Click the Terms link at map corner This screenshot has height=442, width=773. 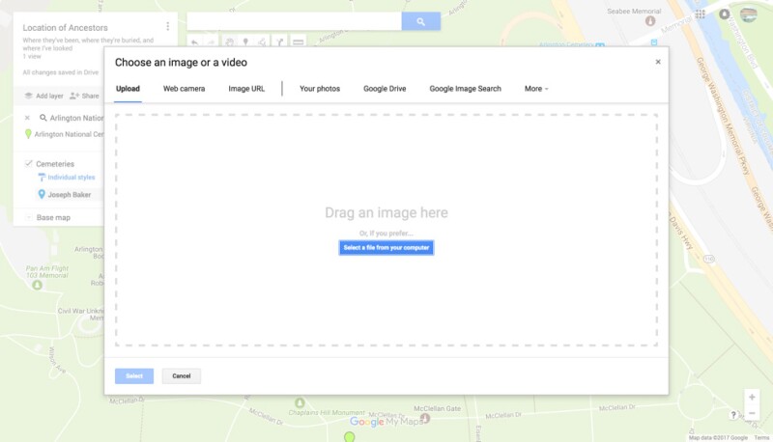click(x=761, y=437)
